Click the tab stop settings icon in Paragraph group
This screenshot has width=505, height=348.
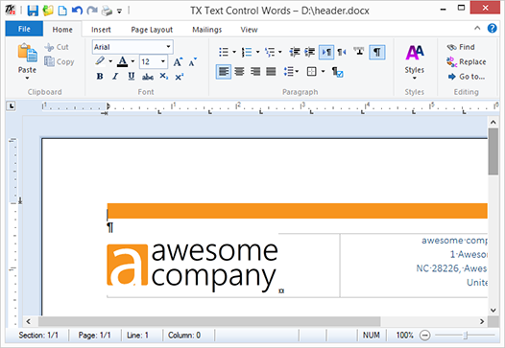pyautogui.click(x=358, y=52)
